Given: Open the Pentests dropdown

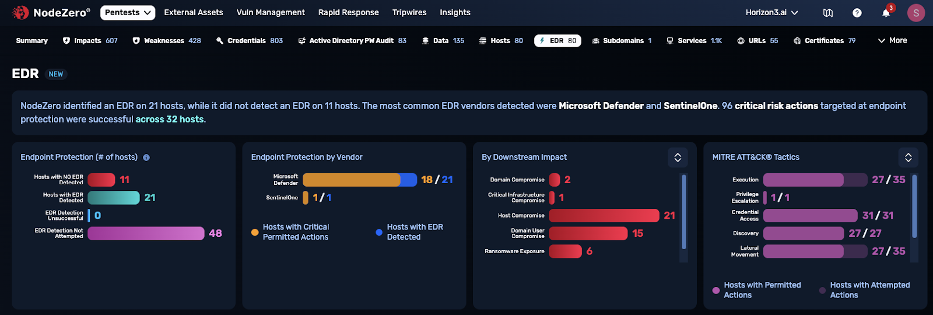Looking at the screenshot, I should [x=128, y=12].
